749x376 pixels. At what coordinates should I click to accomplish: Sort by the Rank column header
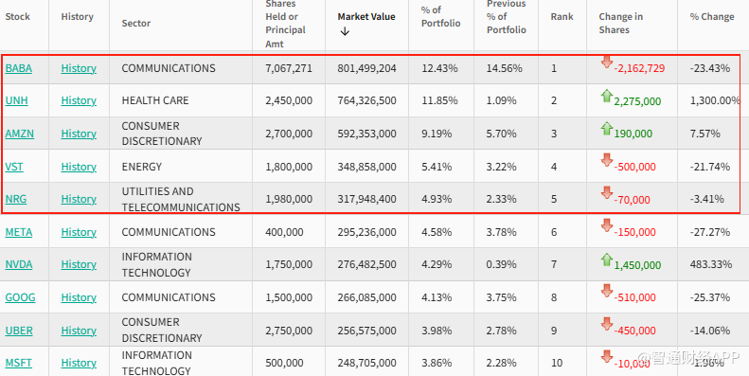click(x=562, y=17)
